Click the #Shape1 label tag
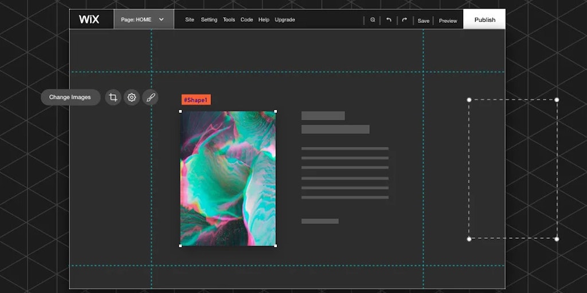This screenshot has height=293, width=587. (196, 100)
